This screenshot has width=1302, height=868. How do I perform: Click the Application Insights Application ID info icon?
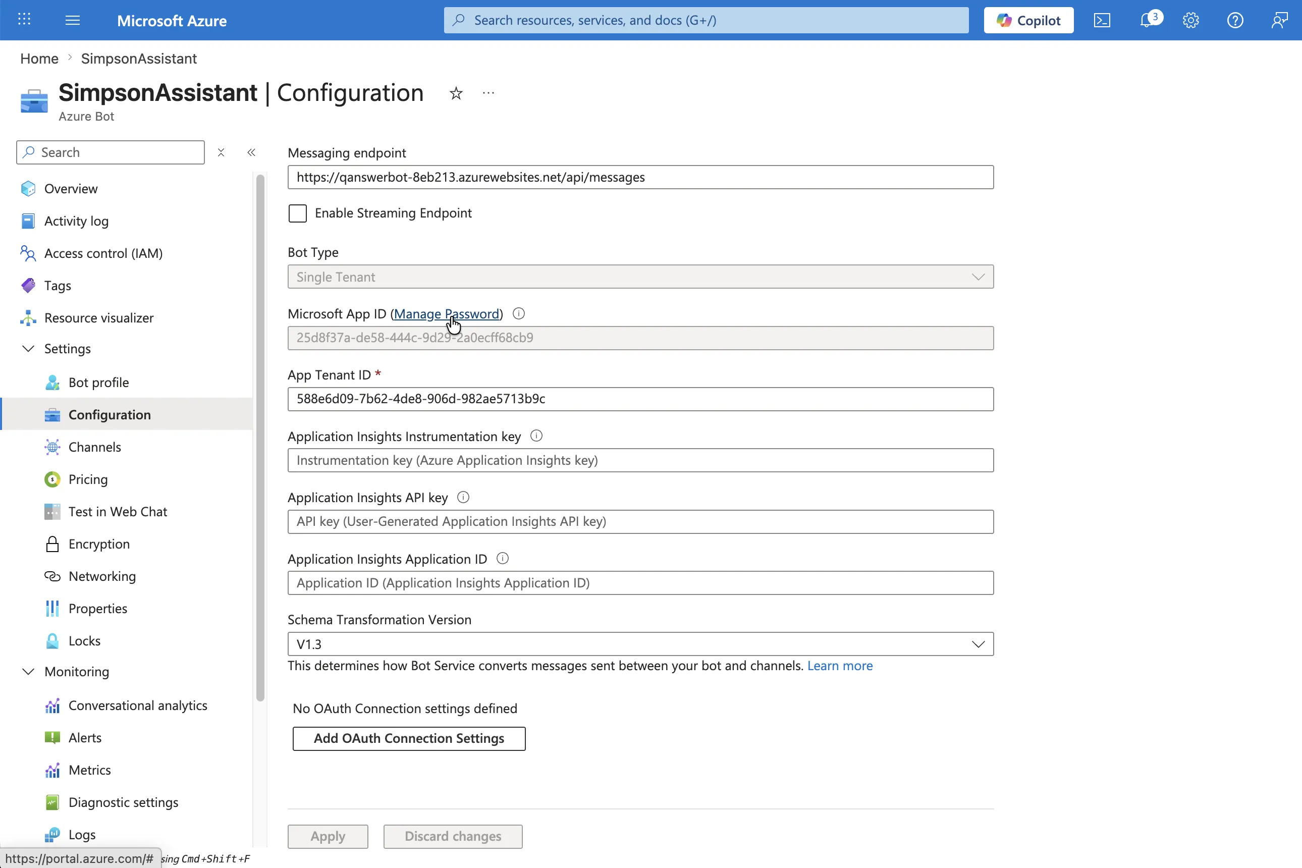[x=502, y=559]
